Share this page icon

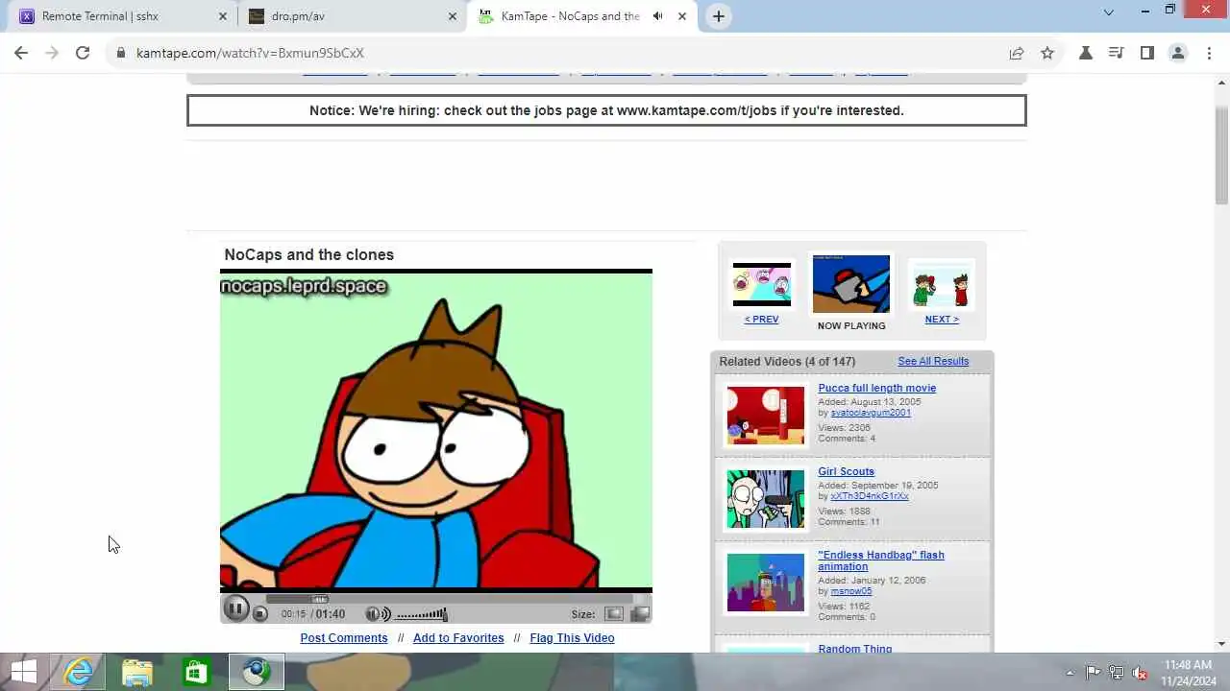(x=1017, y=53)
